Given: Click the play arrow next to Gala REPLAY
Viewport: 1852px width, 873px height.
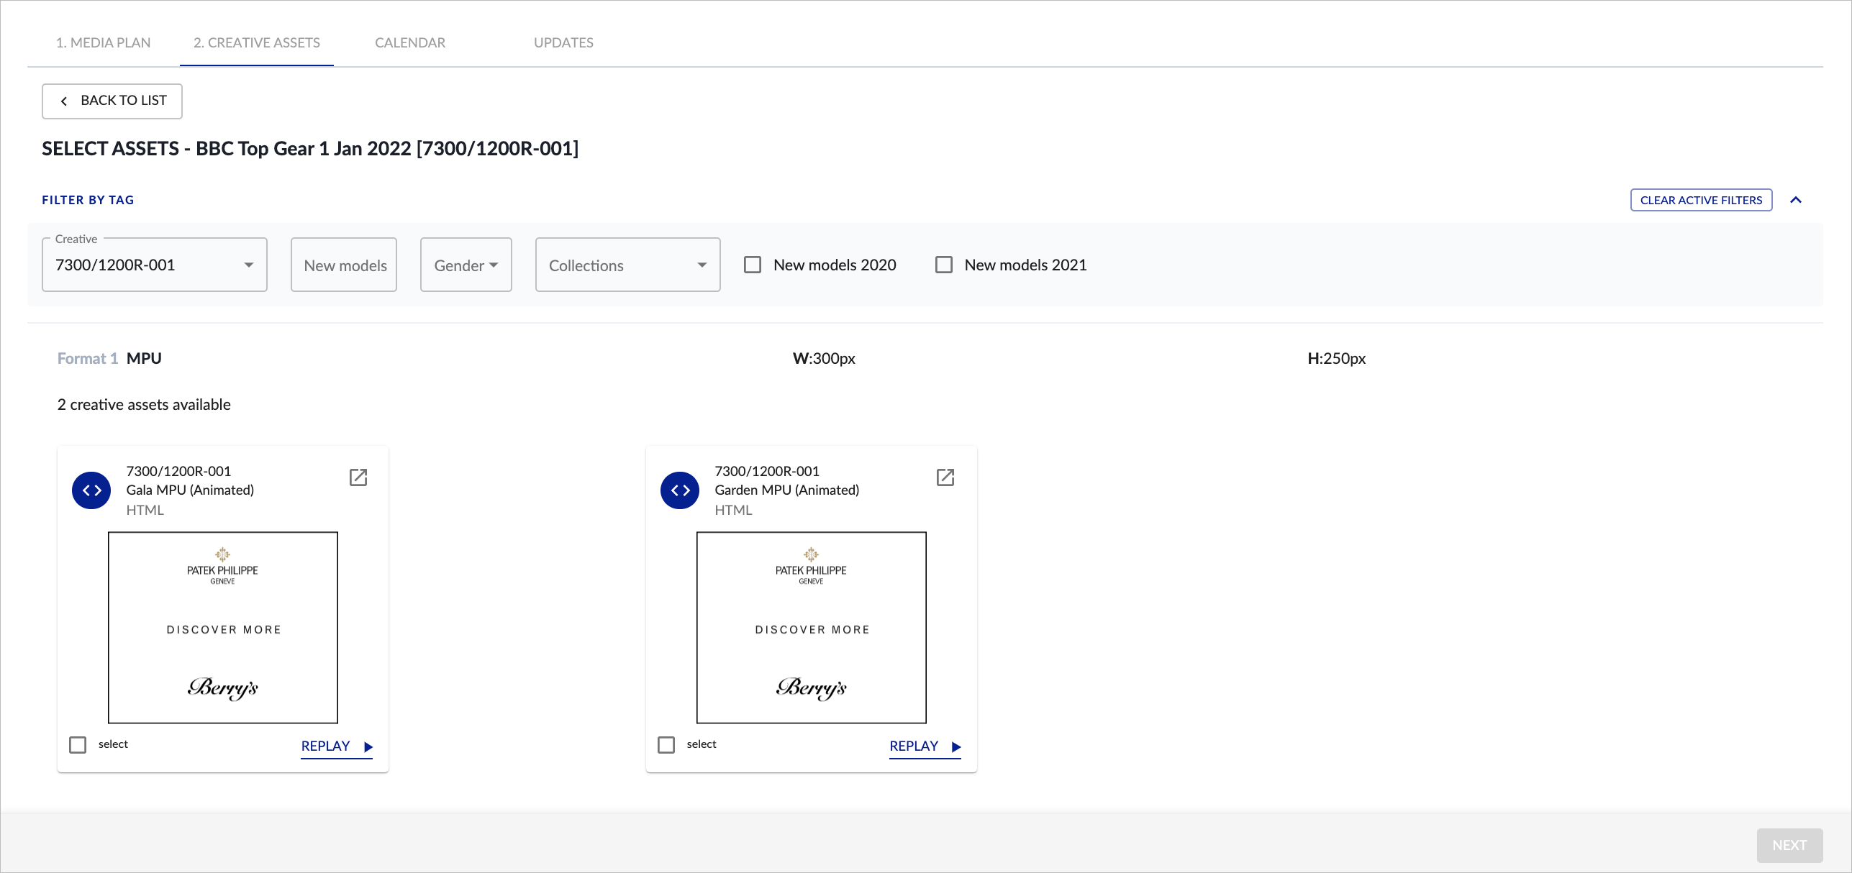Looking at the screenshot, I should (368, 746).
